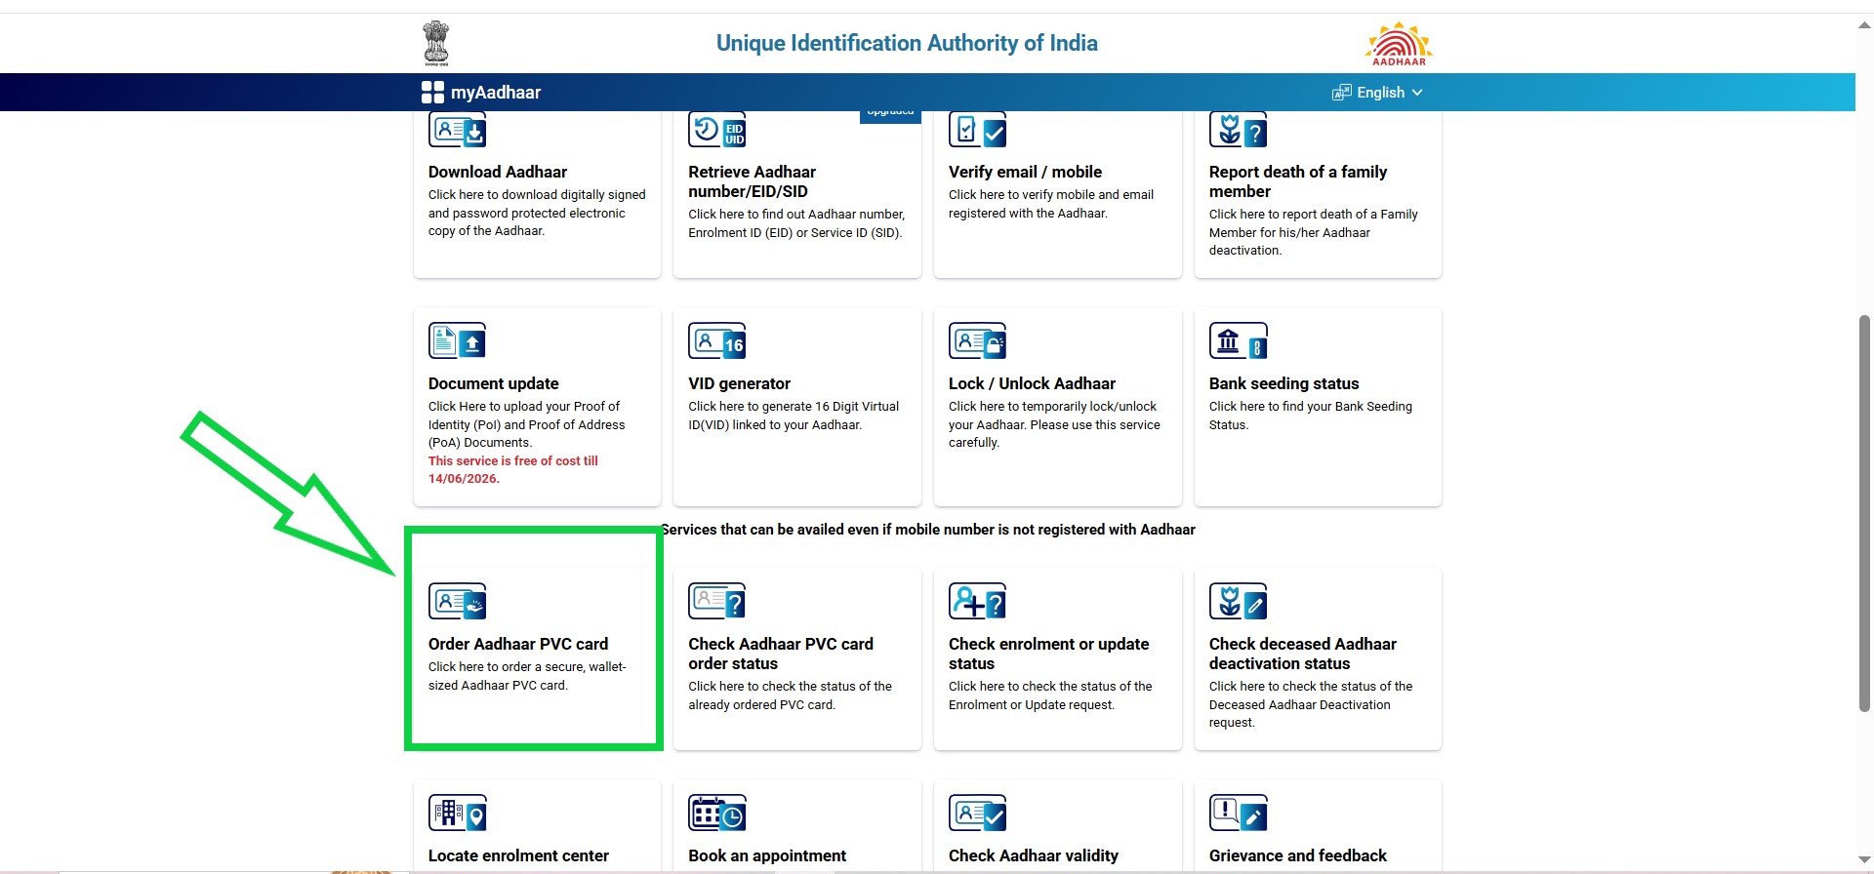Open the Grievance and feedback title
This screenshot has width=1874, height=874.
point(1298,855)
